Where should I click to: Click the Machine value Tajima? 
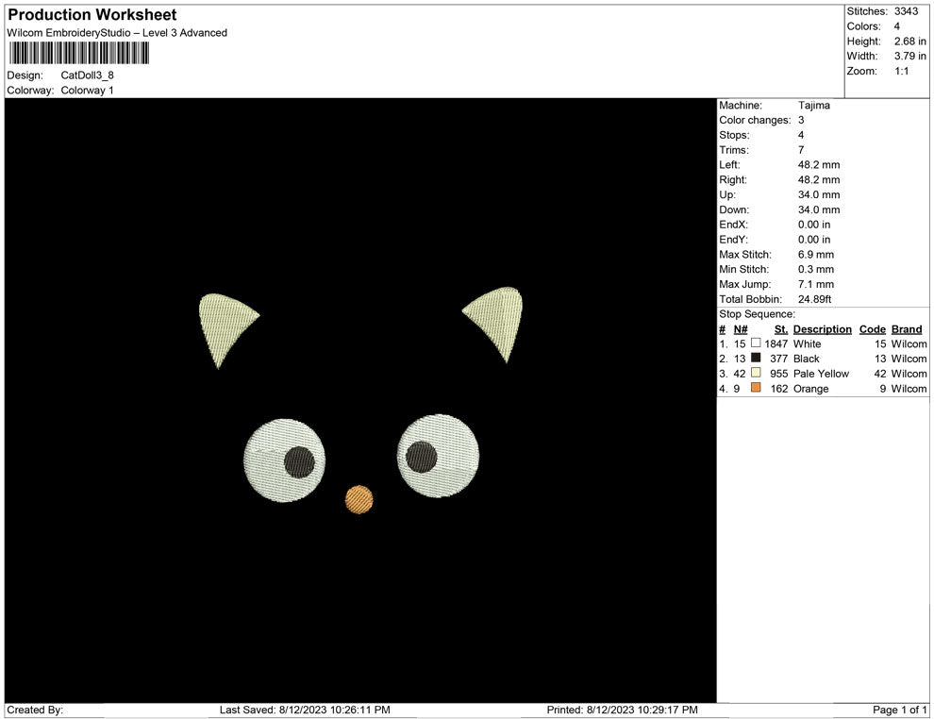813,105
